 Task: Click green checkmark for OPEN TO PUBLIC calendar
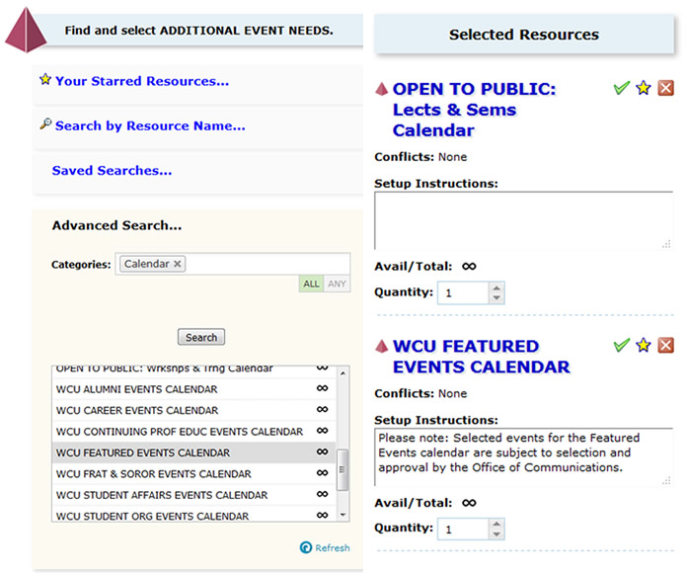(621, 89)
